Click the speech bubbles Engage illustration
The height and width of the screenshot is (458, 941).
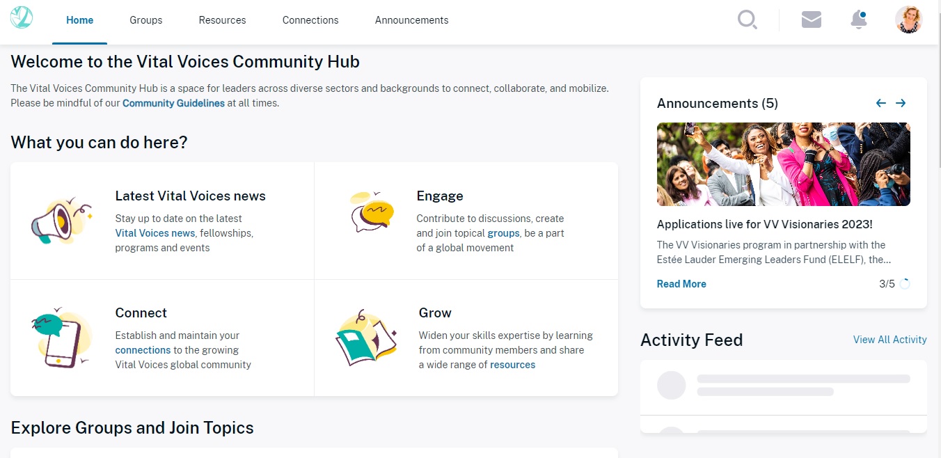pos(372,212)
